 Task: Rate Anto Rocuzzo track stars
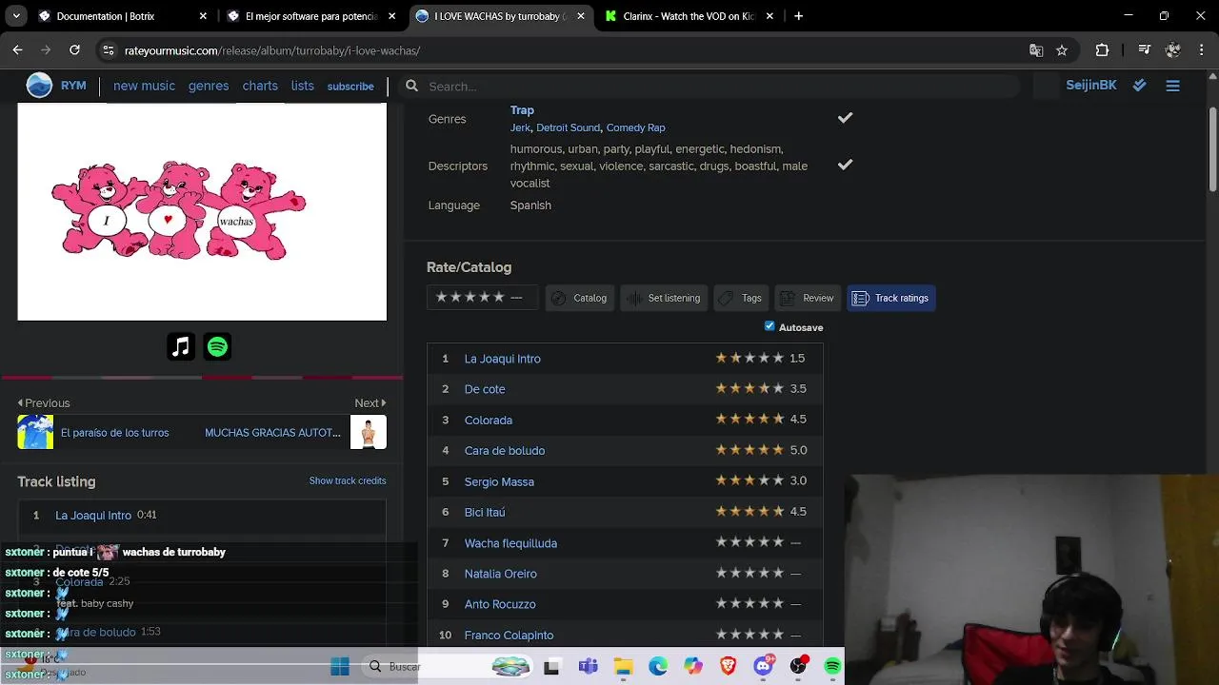coord(749,603)
